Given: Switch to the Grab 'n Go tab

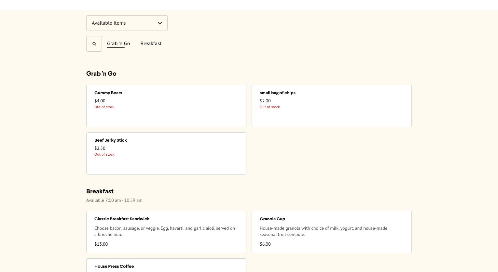Looking at the screenshot, I should point(118,44).
